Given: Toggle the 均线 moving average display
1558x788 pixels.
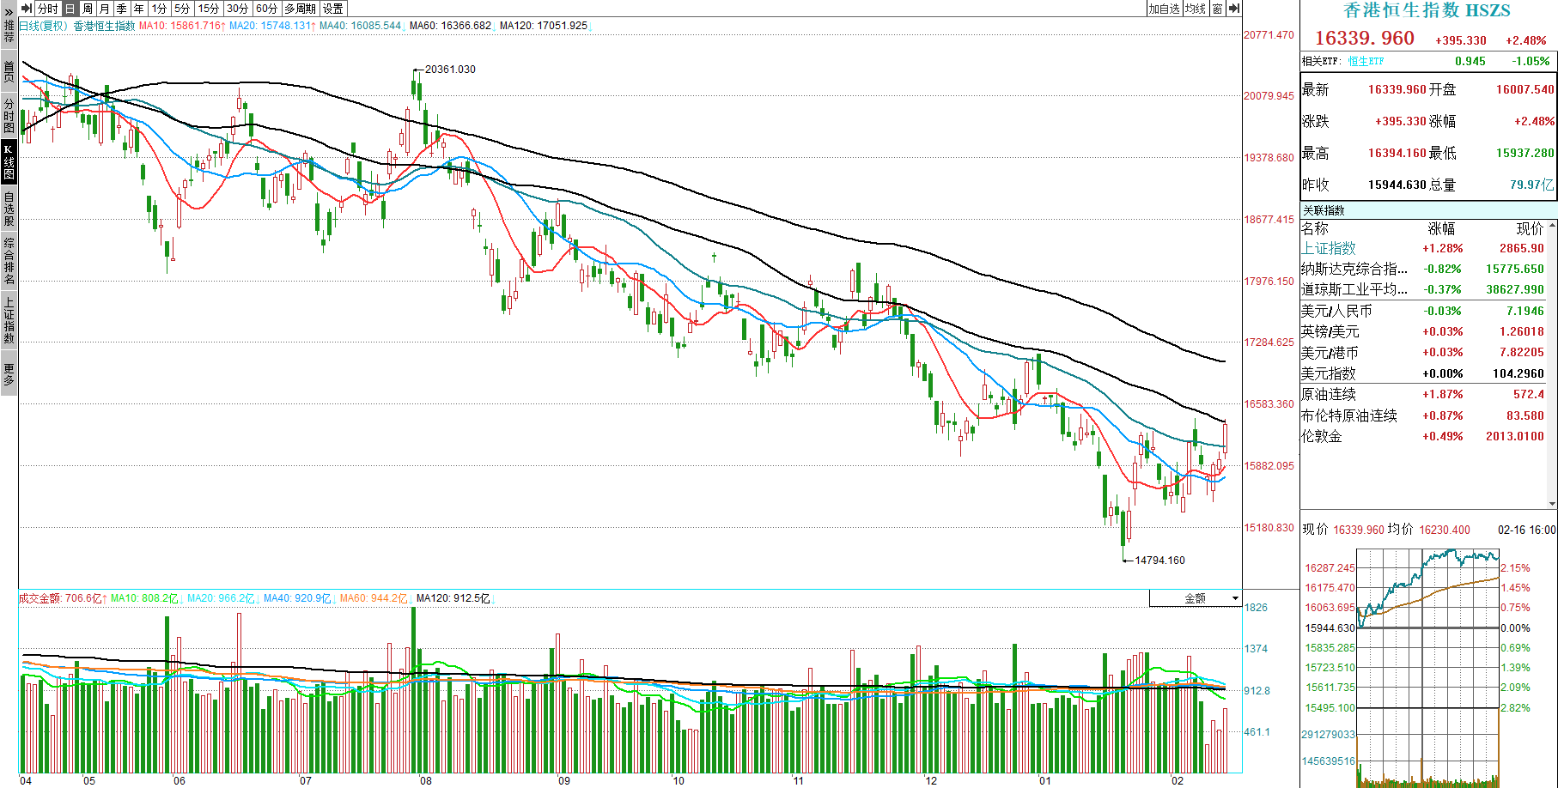Looking at the screenshot, I should 1195,9.
